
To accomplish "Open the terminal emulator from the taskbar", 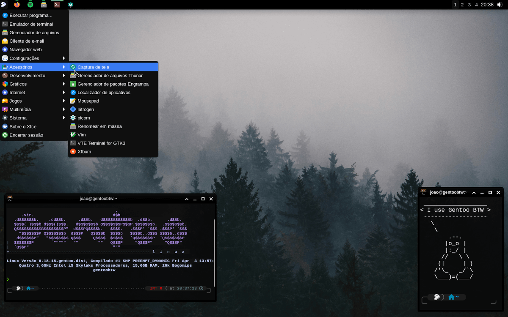I will [57, 5].
